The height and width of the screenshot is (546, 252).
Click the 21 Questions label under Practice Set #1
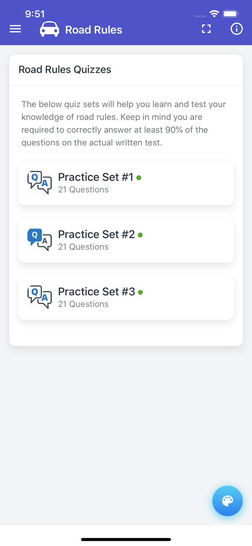83,190
